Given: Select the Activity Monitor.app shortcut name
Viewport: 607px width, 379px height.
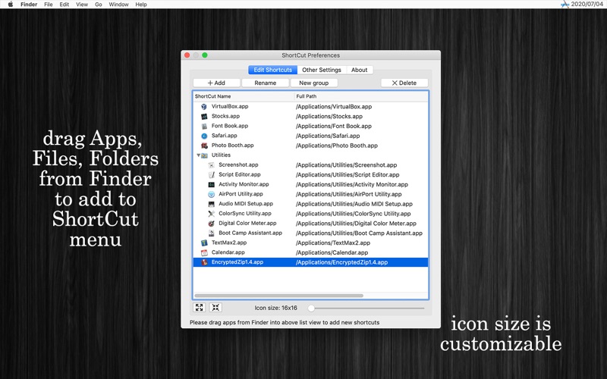Looking at the screenshot, I should click(244, 184).
